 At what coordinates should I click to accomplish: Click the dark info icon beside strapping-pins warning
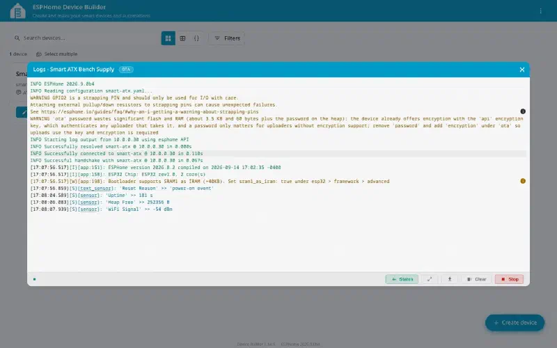523,111
